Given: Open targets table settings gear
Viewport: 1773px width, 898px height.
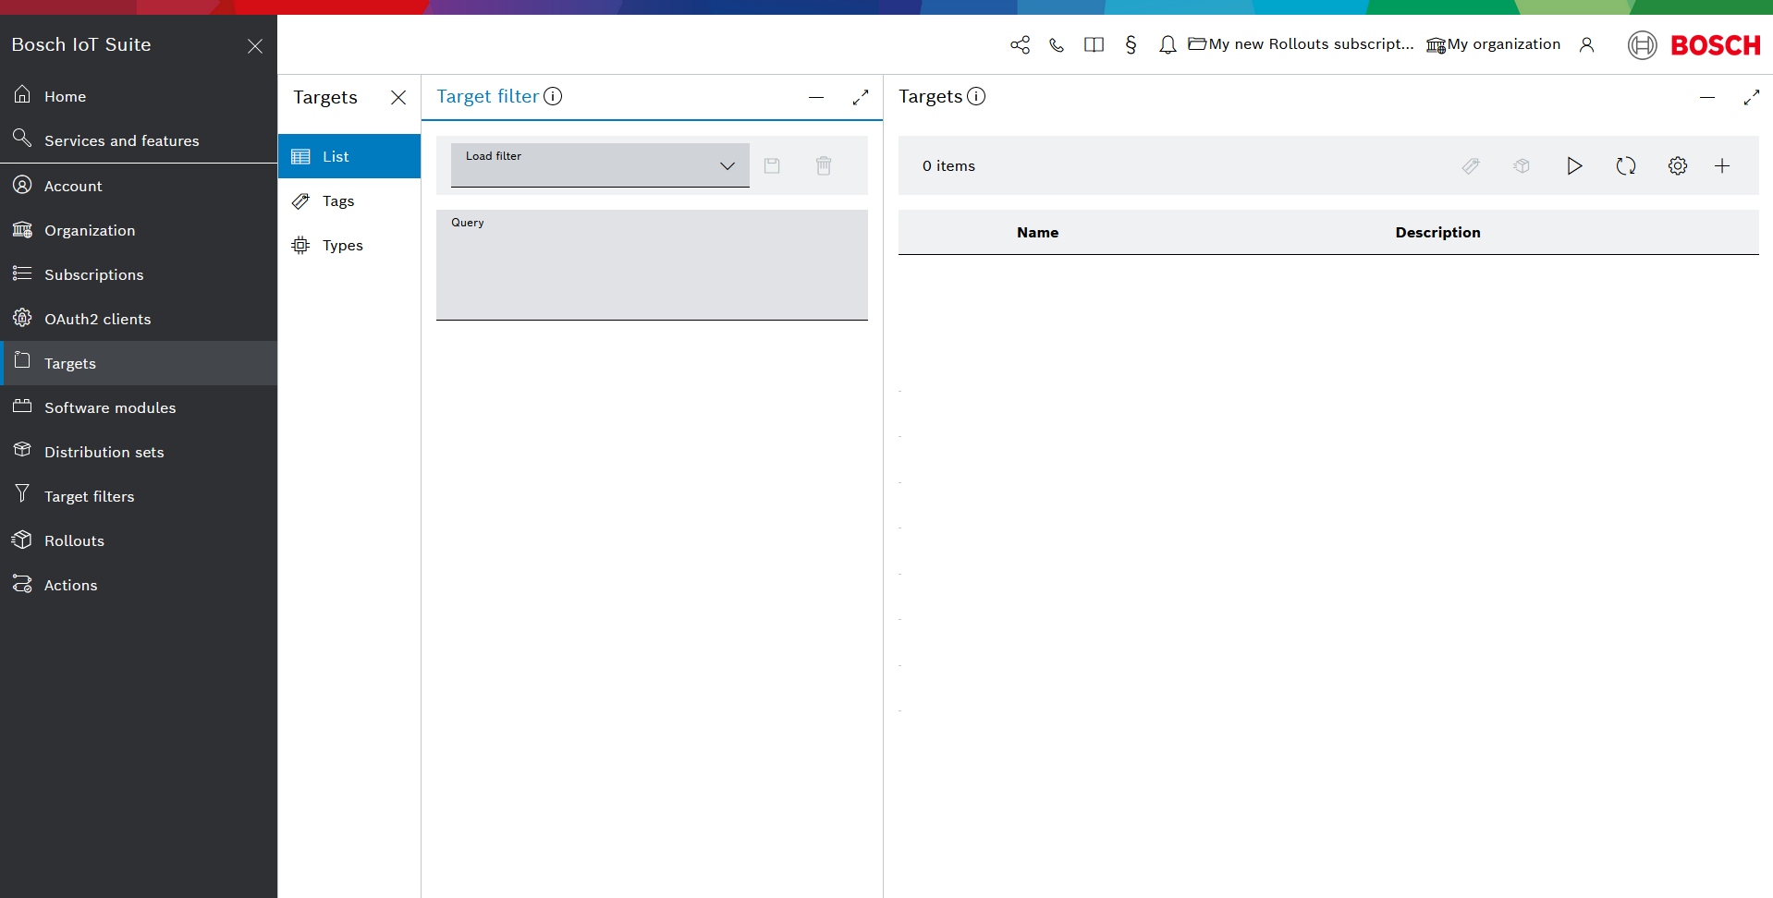Looking at the screenshot, I should pyautogui.click(x=1677, y=166).
